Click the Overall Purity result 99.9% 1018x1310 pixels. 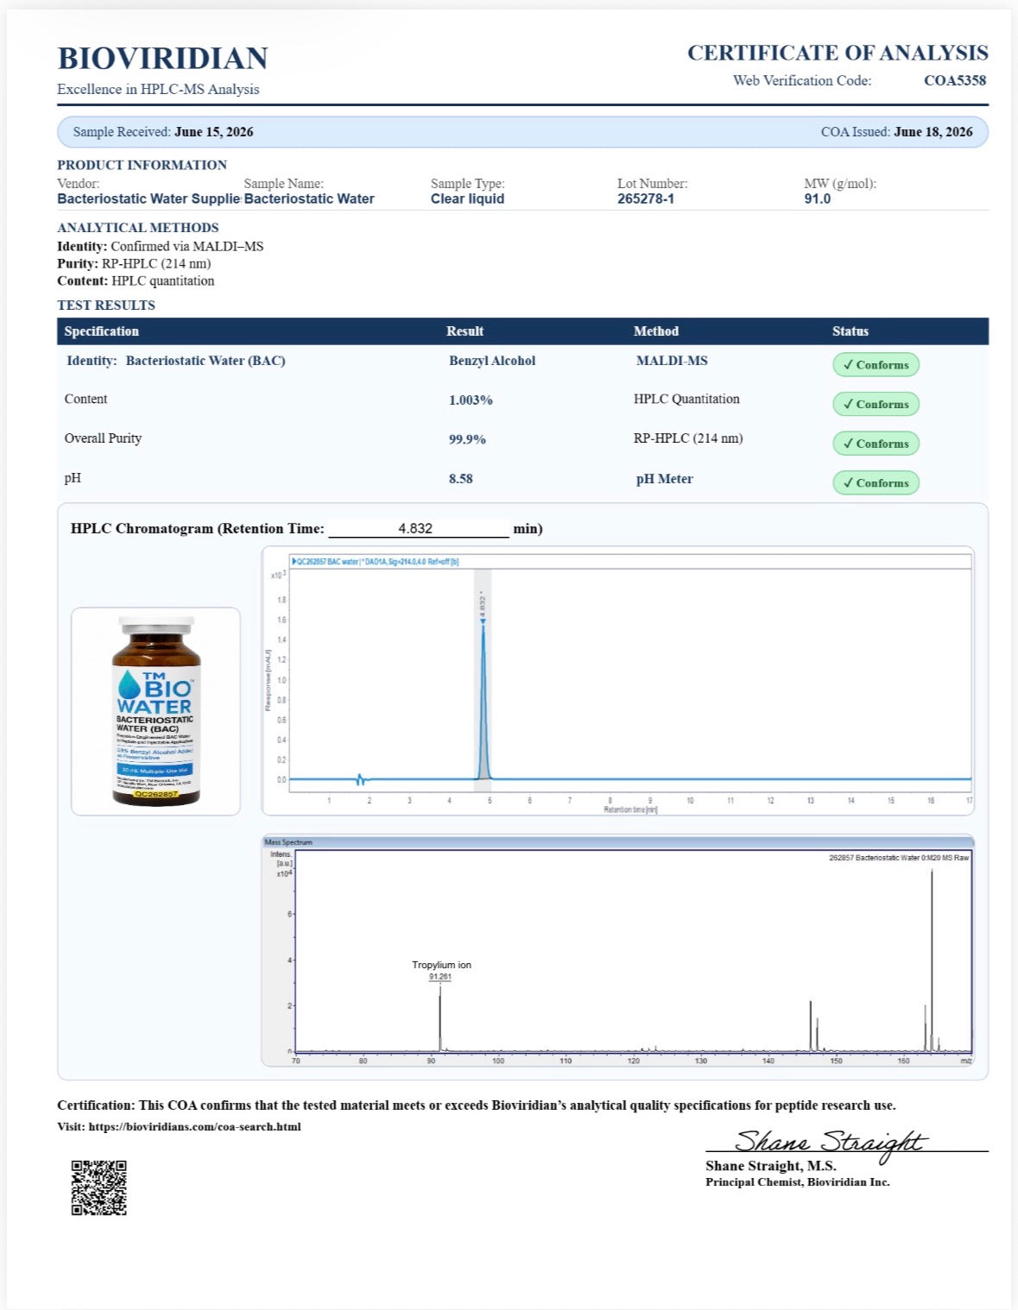tap(467, 439)
